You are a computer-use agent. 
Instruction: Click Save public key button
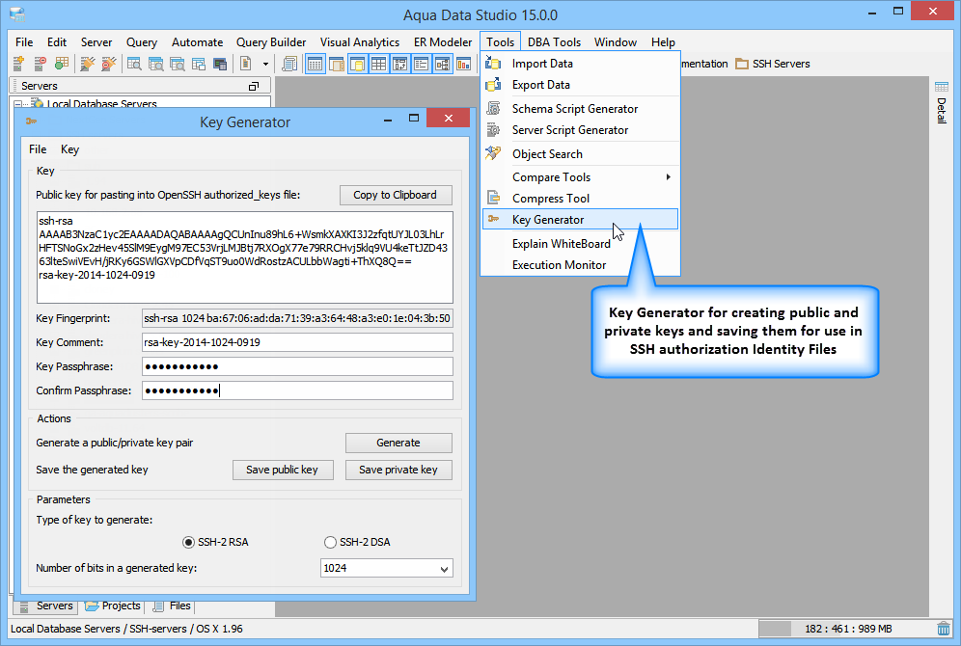pos(282,470)
